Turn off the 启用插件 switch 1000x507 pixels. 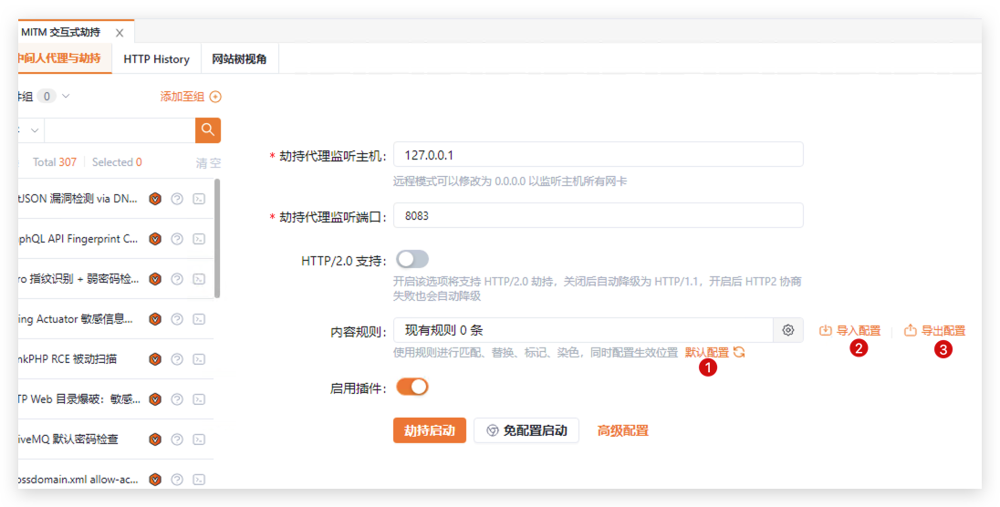pos(411,388)
